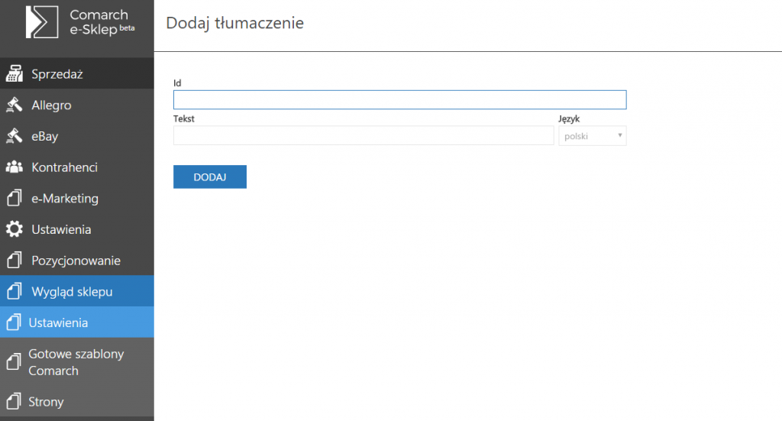782x421 pixels.
Task: Open the Język dropdown showing polski
Action: click(592, 136)
